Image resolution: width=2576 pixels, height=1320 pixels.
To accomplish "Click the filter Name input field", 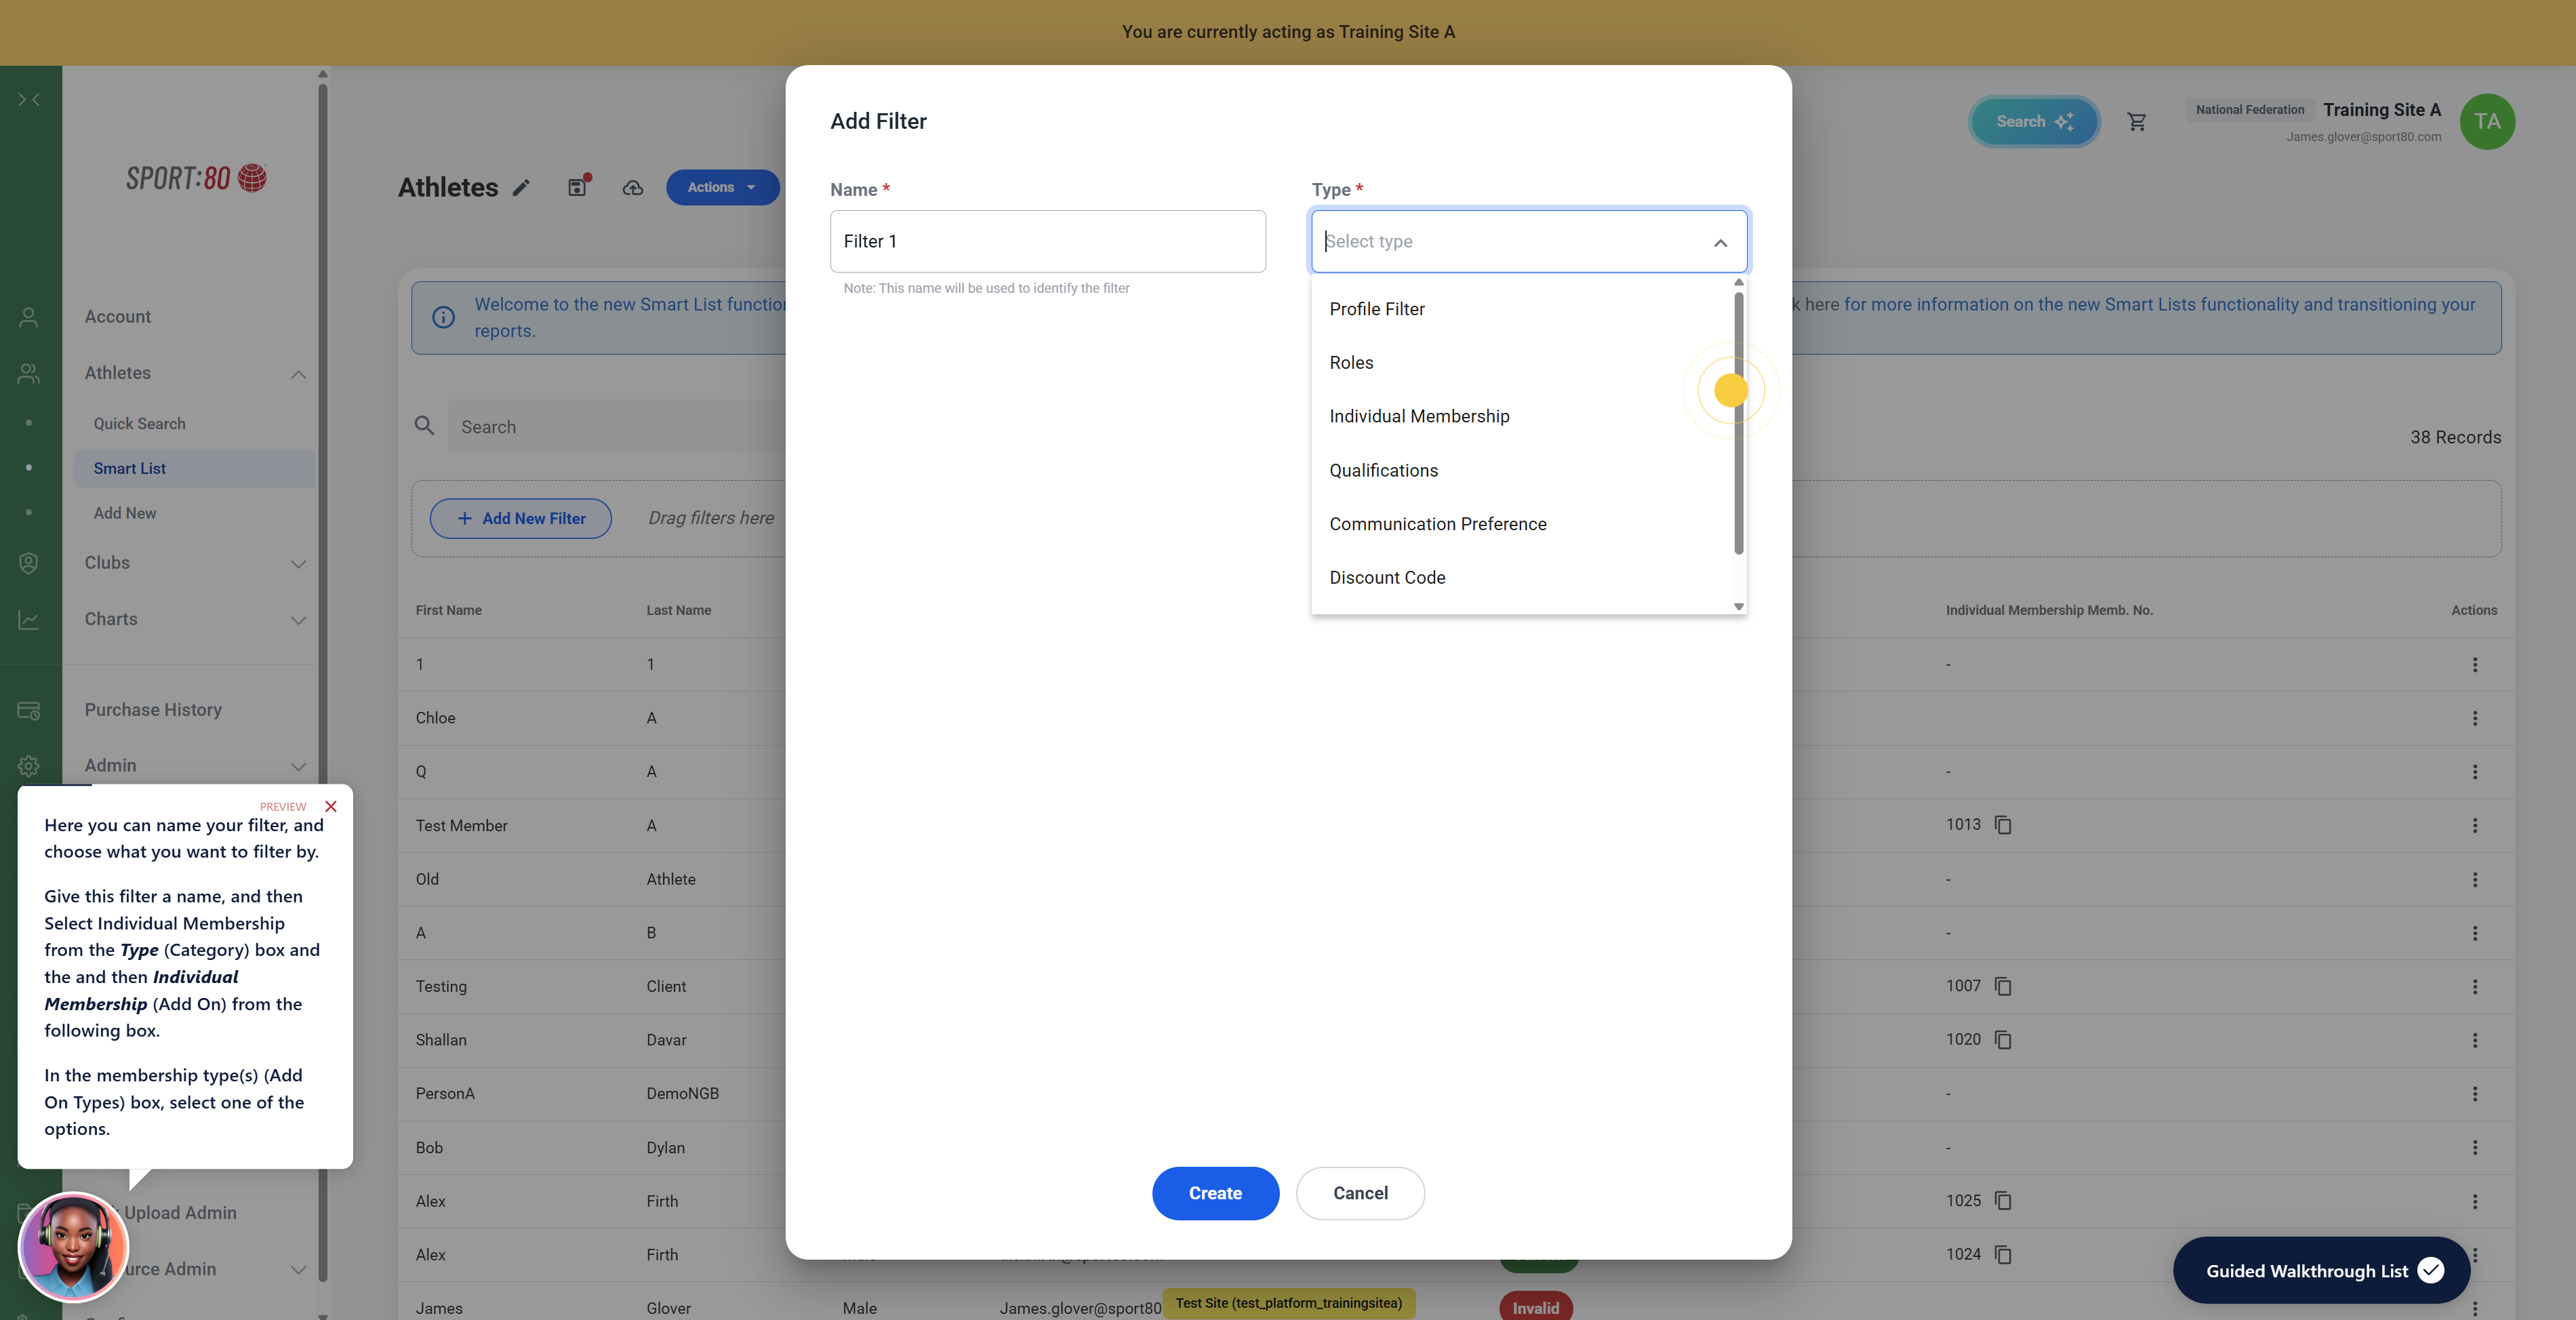I will 1047,241.
